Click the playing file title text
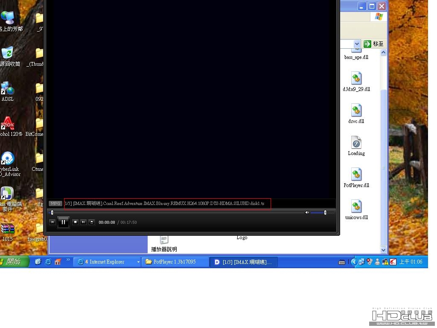 click(164, 203)
